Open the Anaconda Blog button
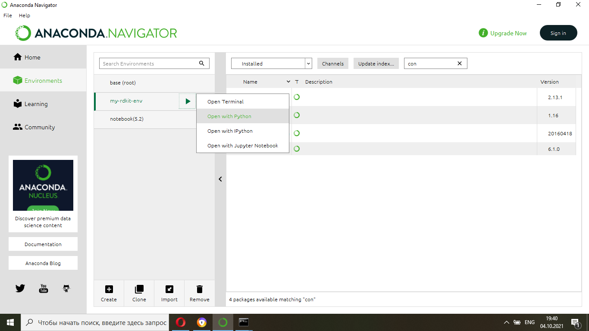Image resolution: width=589 pixels, height=331 pixels. click(x=43, y=263)
